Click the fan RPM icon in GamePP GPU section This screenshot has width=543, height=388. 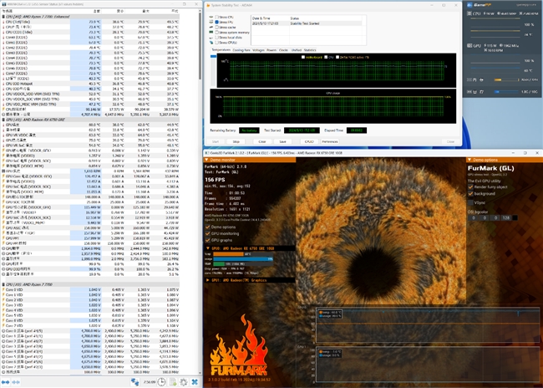pyautogui.click(x=485, y=50)
